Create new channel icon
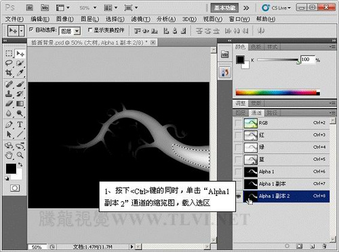 [x=313, y=246]
